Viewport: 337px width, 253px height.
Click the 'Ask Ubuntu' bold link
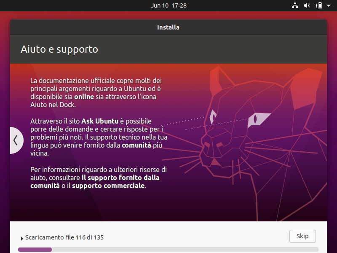coord(100,121)
